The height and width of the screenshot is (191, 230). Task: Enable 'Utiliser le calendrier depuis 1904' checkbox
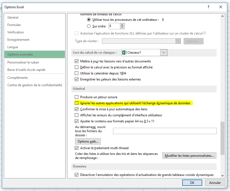pos(76,73)
